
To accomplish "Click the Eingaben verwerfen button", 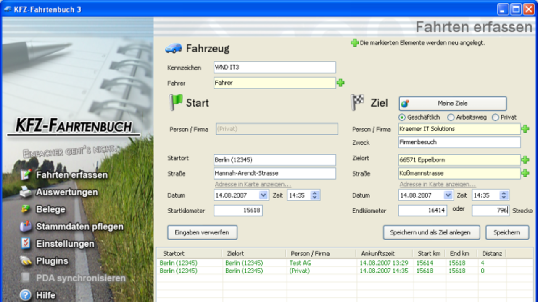I will coord(202,232).
